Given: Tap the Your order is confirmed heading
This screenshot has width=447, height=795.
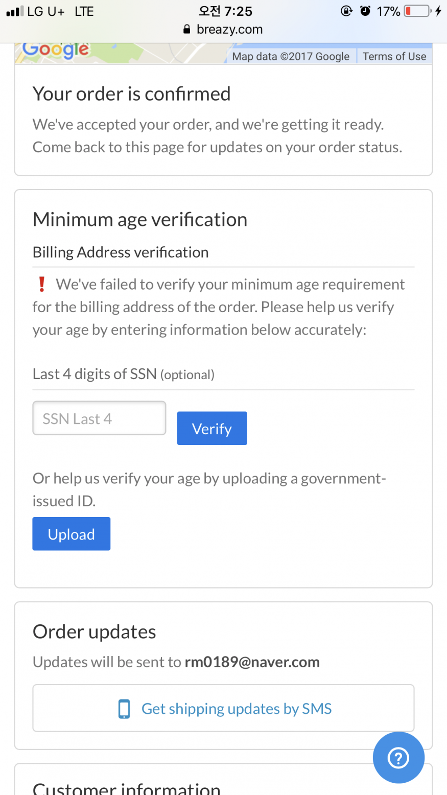Looking at the screenshot, I should point(132,94).
